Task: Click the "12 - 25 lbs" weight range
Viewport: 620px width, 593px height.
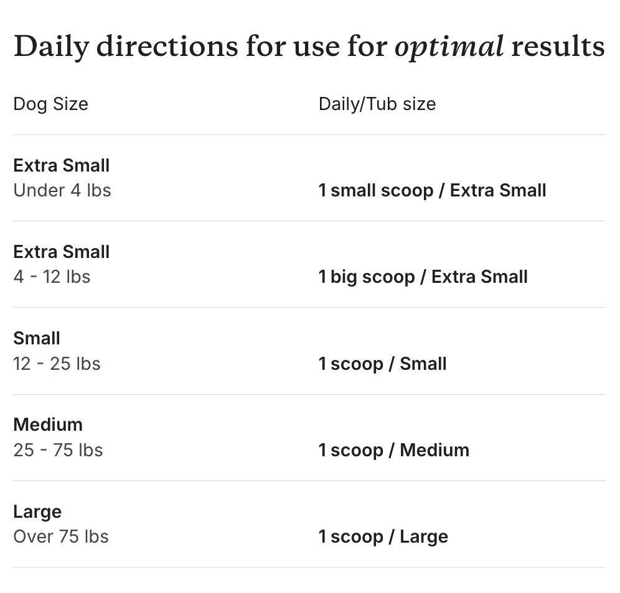Action: (57, 364)
